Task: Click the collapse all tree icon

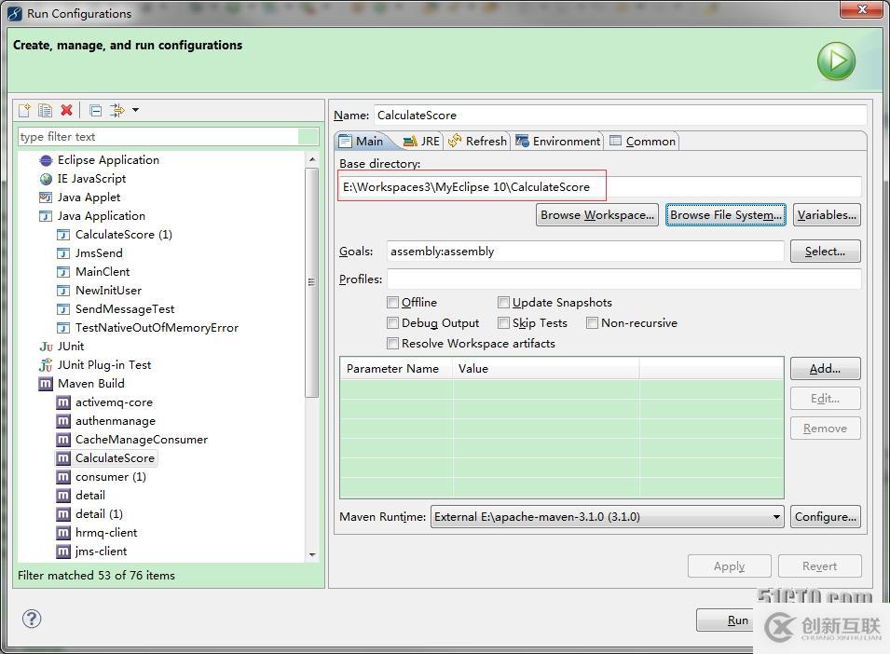Action: (95, 111)
